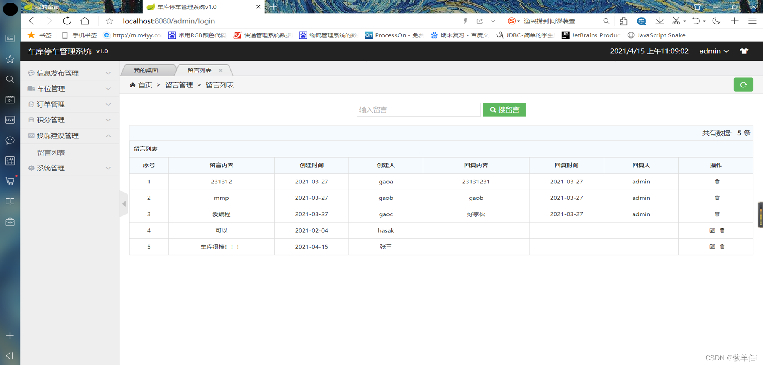Image resolution: width=763 pixels, height=365 pixels.
Task: Open JavaScript Snake bookmark
Action: point(657,35)
